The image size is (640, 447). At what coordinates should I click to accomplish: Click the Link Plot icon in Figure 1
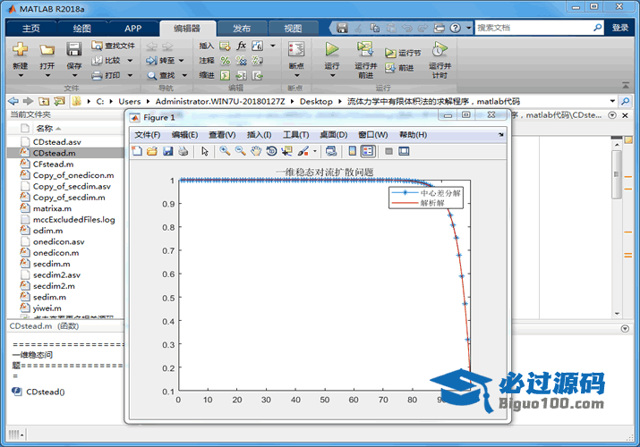(x=331, y=151)
